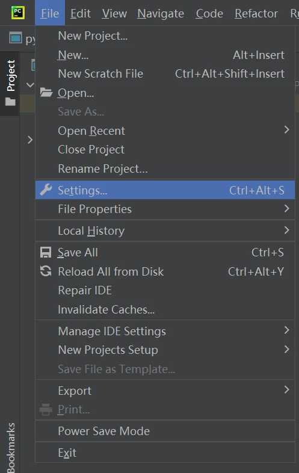Screen dimensions: 299x473
Task: Click the Project folder icon in sidebar
Action: (10, 102)
